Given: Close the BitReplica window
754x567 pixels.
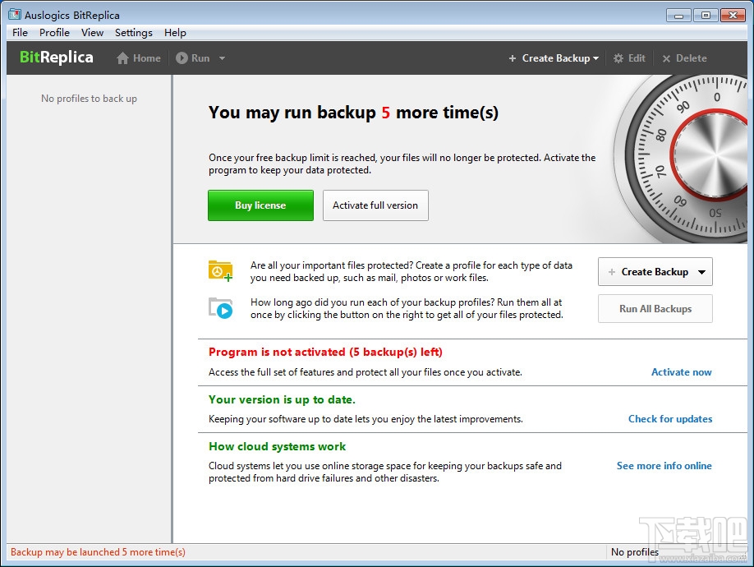Looking at the screenshot, I should [x=733, y=16].
